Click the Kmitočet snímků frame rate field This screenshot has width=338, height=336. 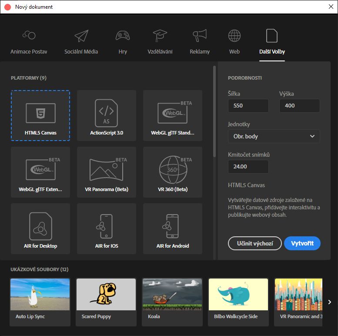click(x=248, y=167)
